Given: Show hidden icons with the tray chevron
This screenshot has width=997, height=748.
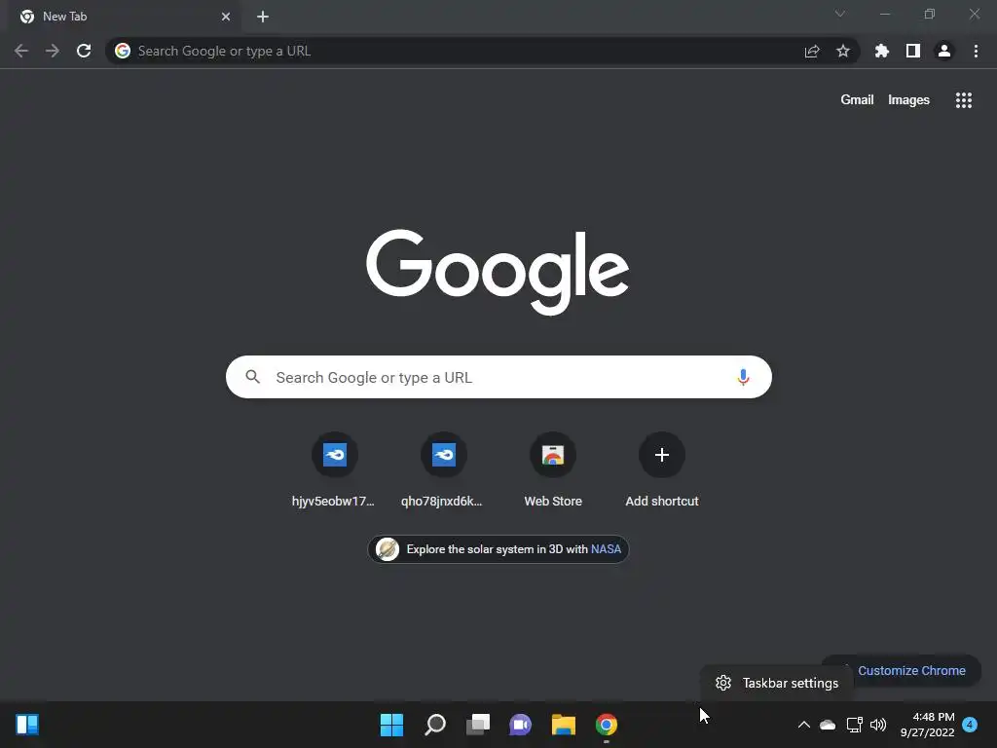Looking at the screenshot, I should [x=803, y=725].
